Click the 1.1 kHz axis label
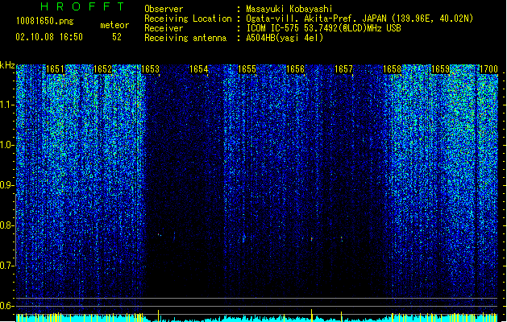 (x=7, y=105)
